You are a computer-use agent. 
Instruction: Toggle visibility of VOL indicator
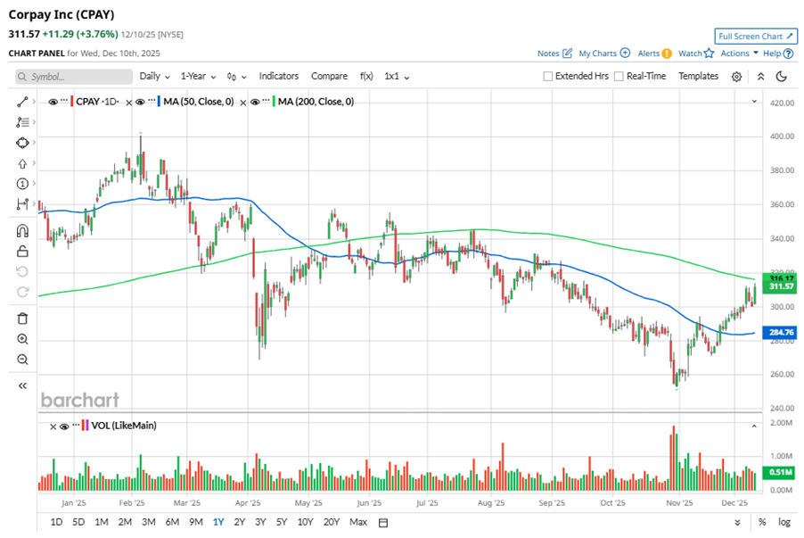point(64,426)
